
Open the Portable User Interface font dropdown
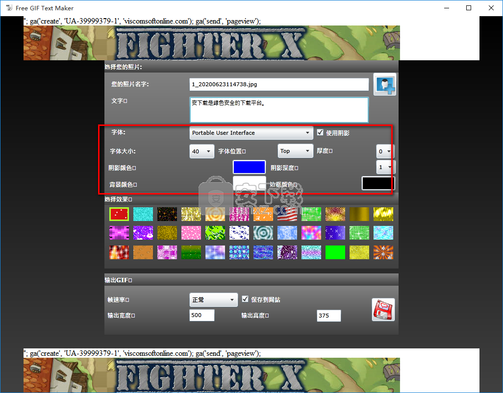pos(251,133)
